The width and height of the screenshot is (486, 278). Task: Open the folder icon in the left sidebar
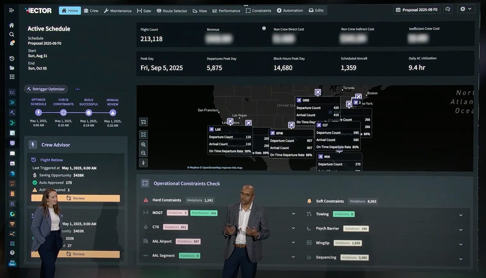pos(12,68)
